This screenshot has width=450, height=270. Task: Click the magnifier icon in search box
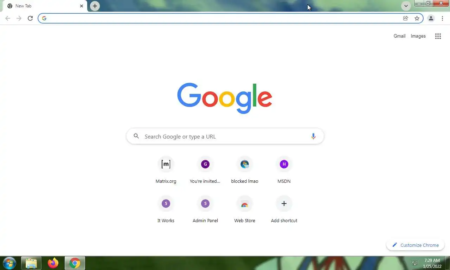coord(136,136)
